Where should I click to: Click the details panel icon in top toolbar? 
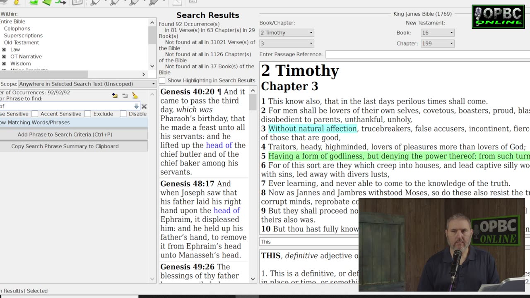(x=77, y=2)
